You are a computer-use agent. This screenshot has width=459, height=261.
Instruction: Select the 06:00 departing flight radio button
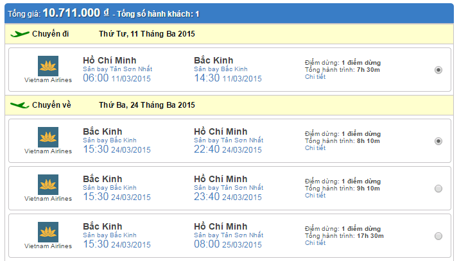tap(438, 70)
